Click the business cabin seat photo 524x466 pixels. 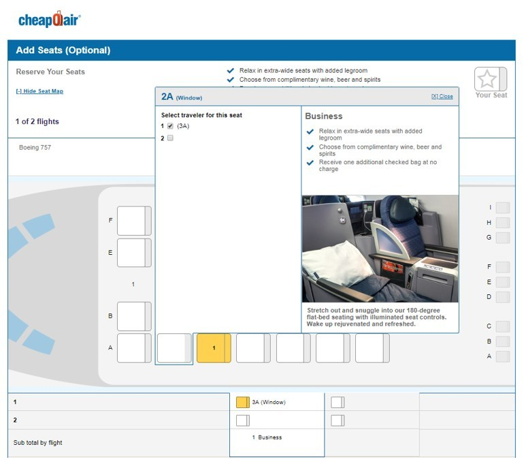click(x=380, y=249)
